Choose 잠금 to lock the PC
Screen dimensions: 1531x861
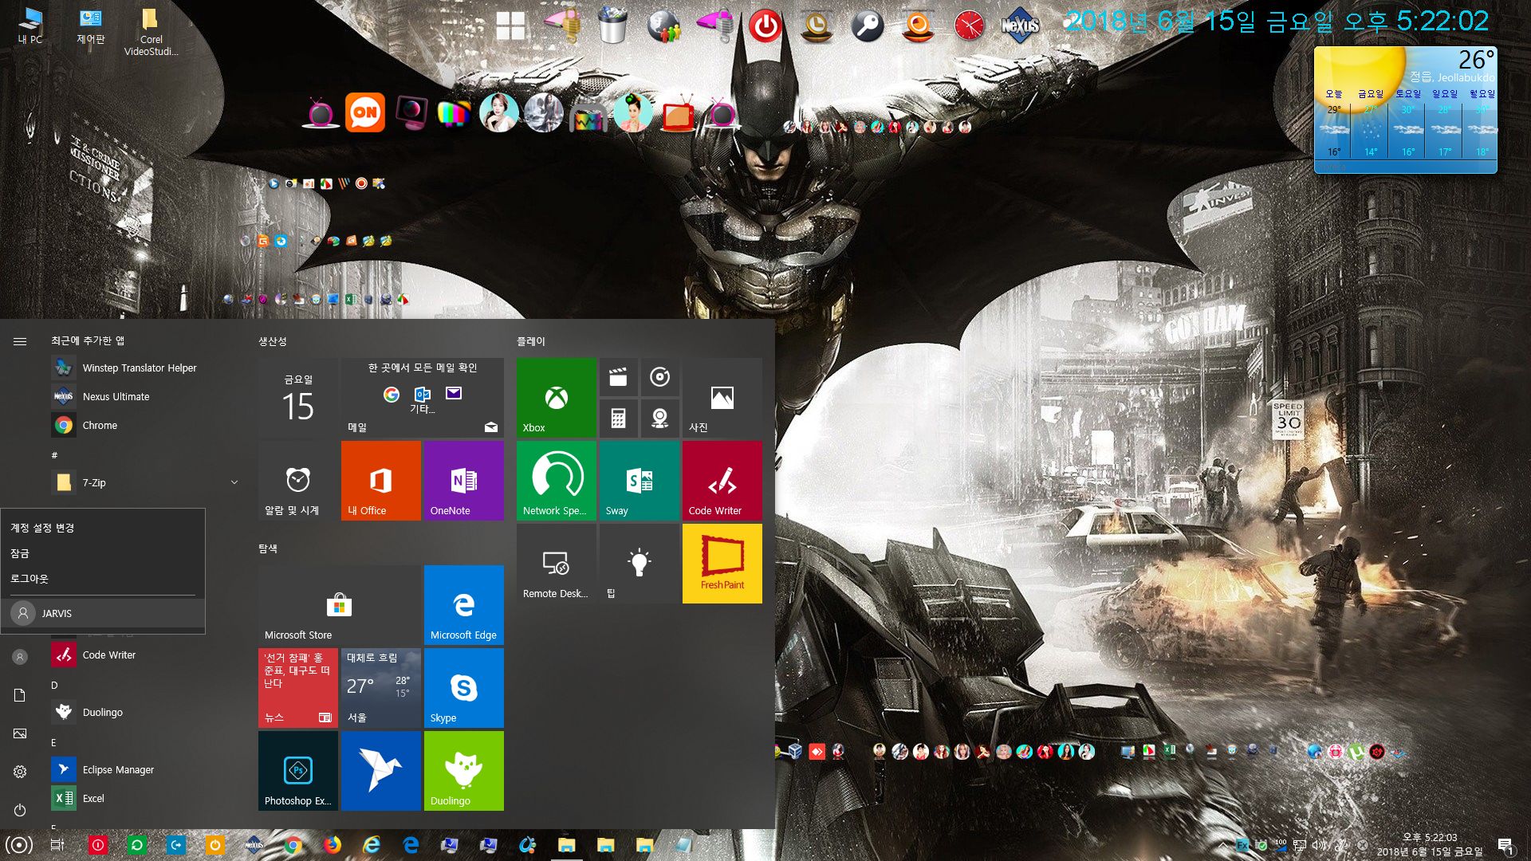click(103, 553)
